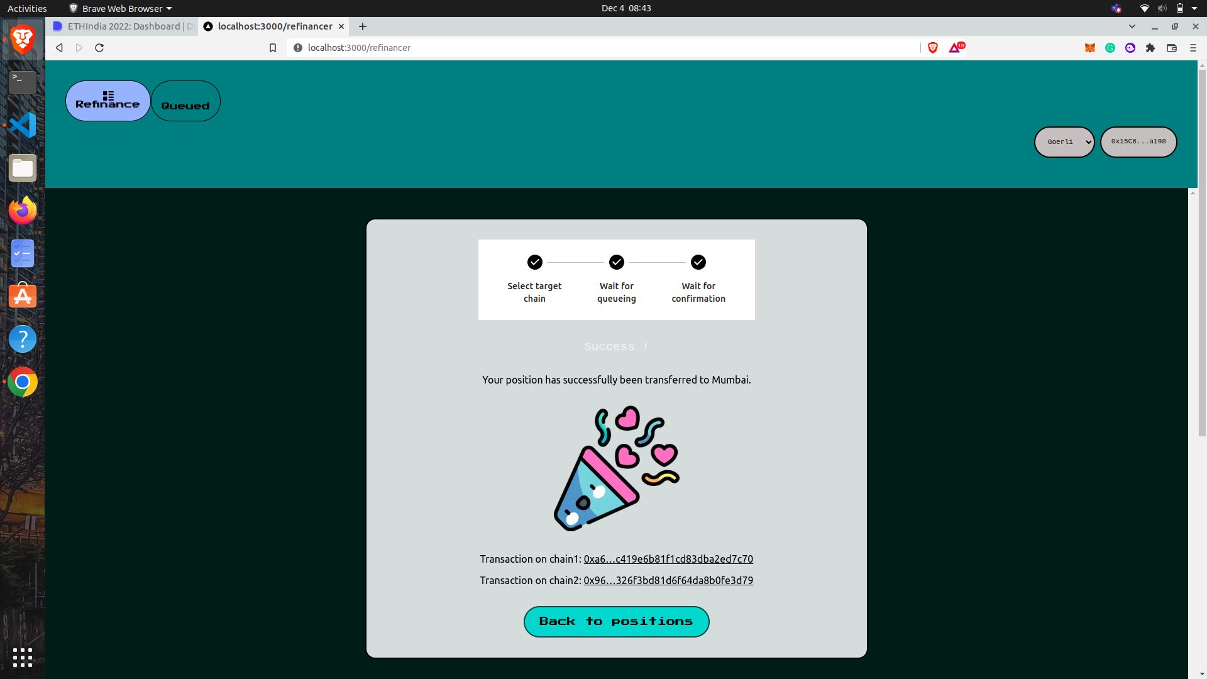The image size is (1207, 679).
Task: Click the Brave Rewards icon in toolbar
Action: pos(955,47)
